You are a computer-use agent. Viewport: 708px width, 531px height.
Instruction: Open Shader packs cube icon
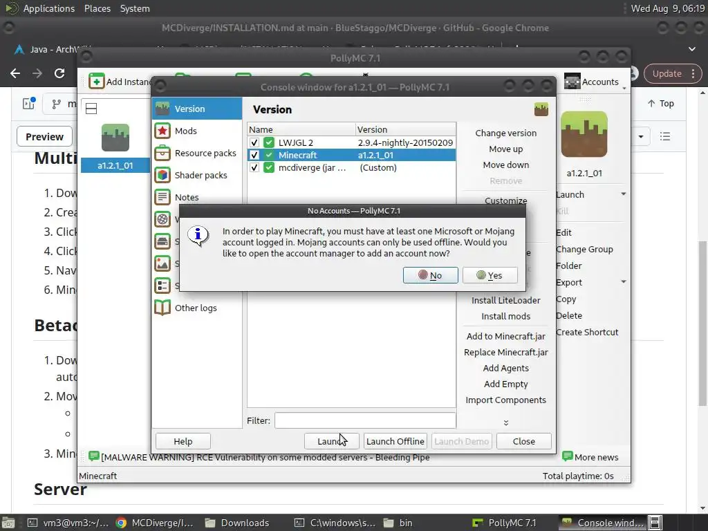[162, 175]
